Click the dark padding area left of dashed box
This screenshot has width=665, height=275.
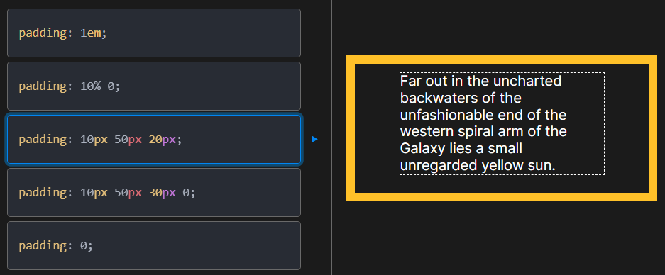tap(377, 128)
